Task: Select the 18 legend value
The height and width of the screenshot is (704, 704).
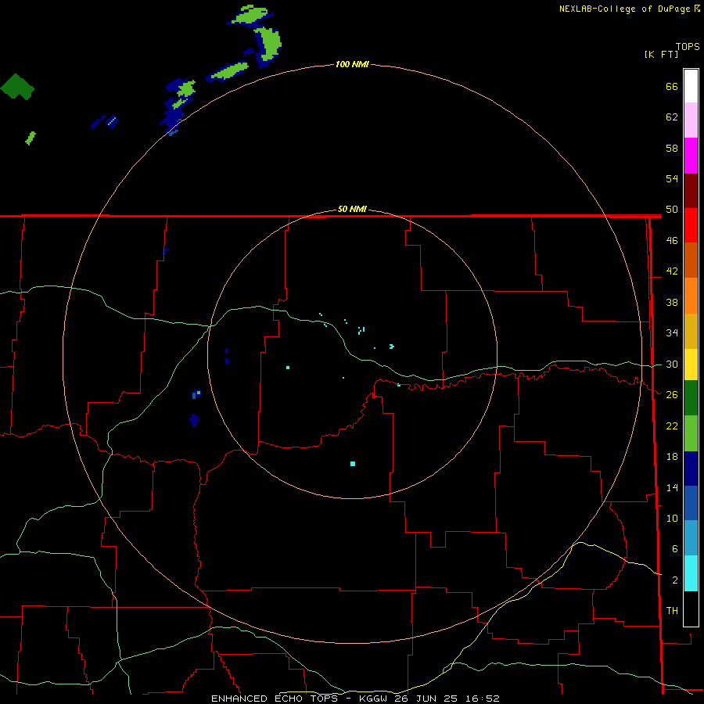Action: [x=672, y=457]
